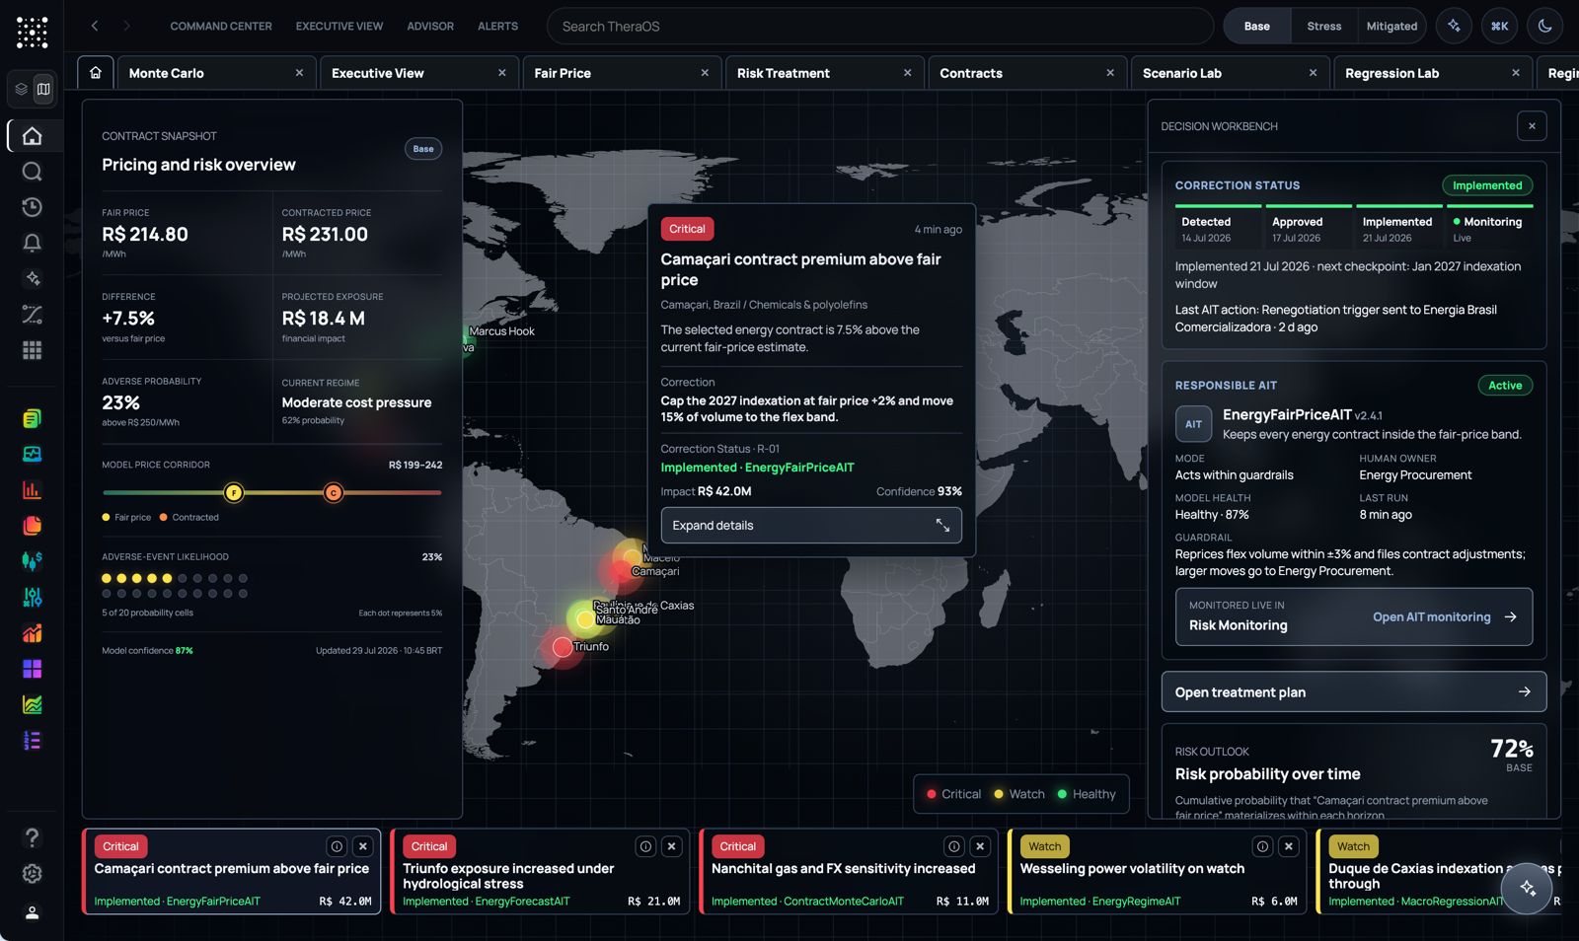Open the command palette ⌘K button
1579x941 pixels.
(x=1499, y=27)
